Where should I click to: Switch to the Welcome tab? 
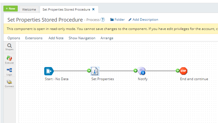pyautogui.click(x=29, y=10)
